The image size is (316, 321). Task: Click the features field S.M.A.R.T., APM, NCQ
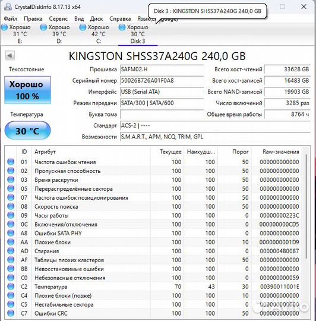[215, 137]
